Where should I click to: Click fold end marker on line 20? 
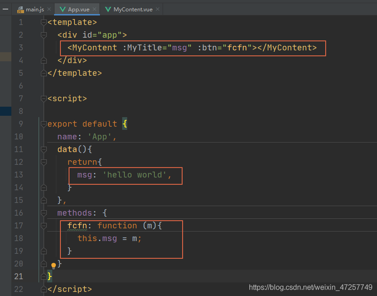coord(44,264)
